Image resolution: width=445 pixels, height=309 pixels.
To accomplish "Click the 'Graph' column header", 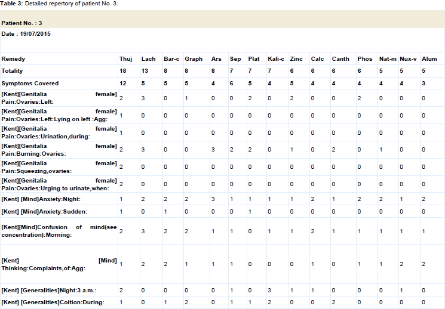I will [194, 59].
